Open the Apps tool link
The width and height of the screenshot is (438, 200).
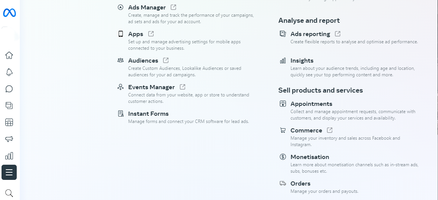click(136, 34)
